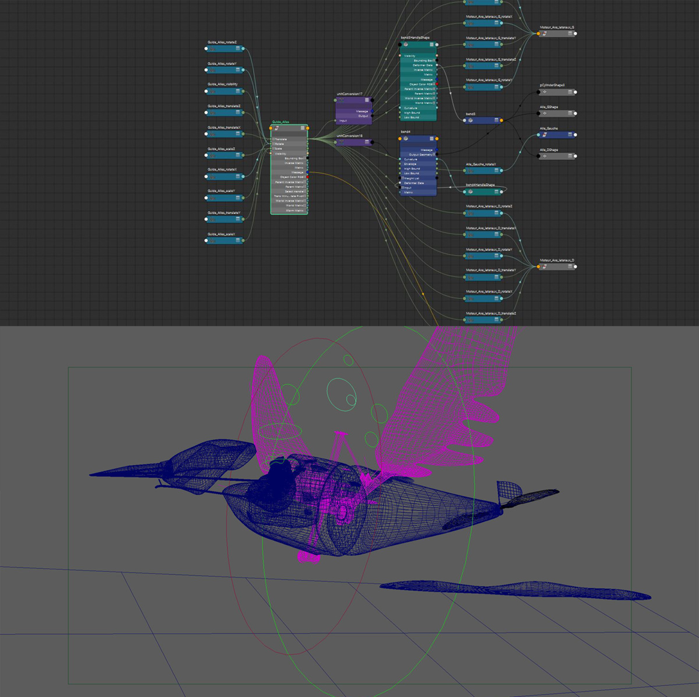699x697 pixels.
Task: Click the cube icon on the bend4 node
Action: click(406, 139)
